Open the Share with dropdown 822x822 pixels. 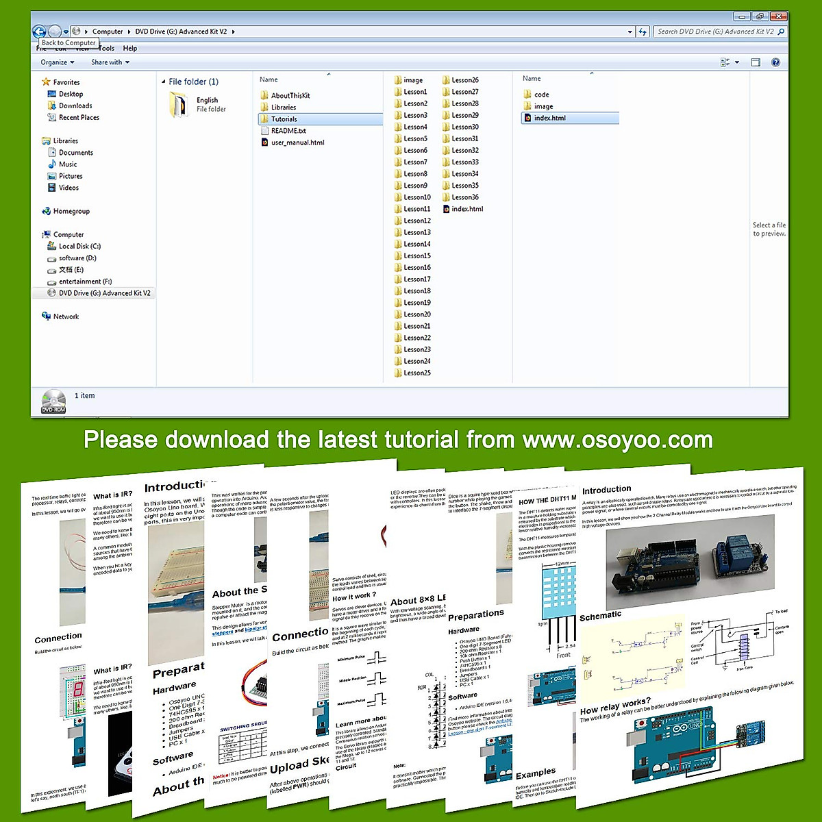[x=109, y=62]
